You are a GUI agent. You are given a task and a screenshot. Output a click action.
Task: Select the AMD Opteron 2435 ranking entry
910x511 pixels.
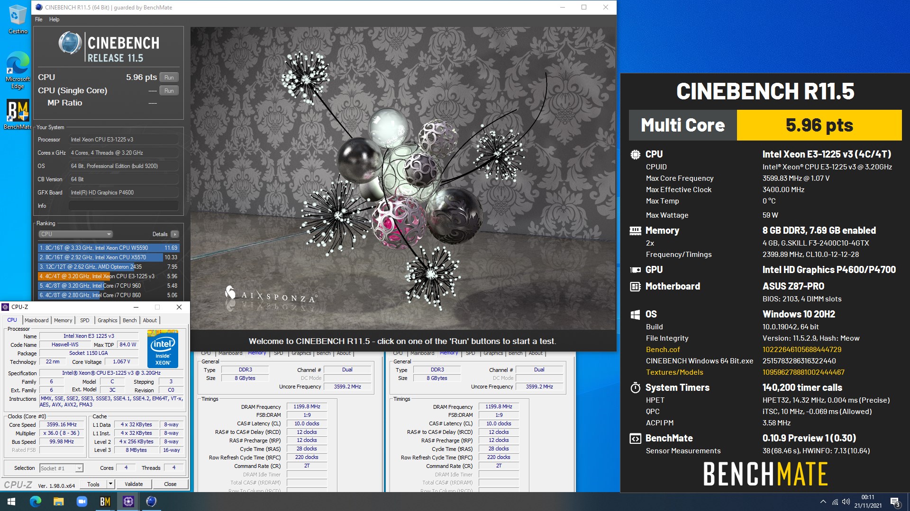point(109,267)
